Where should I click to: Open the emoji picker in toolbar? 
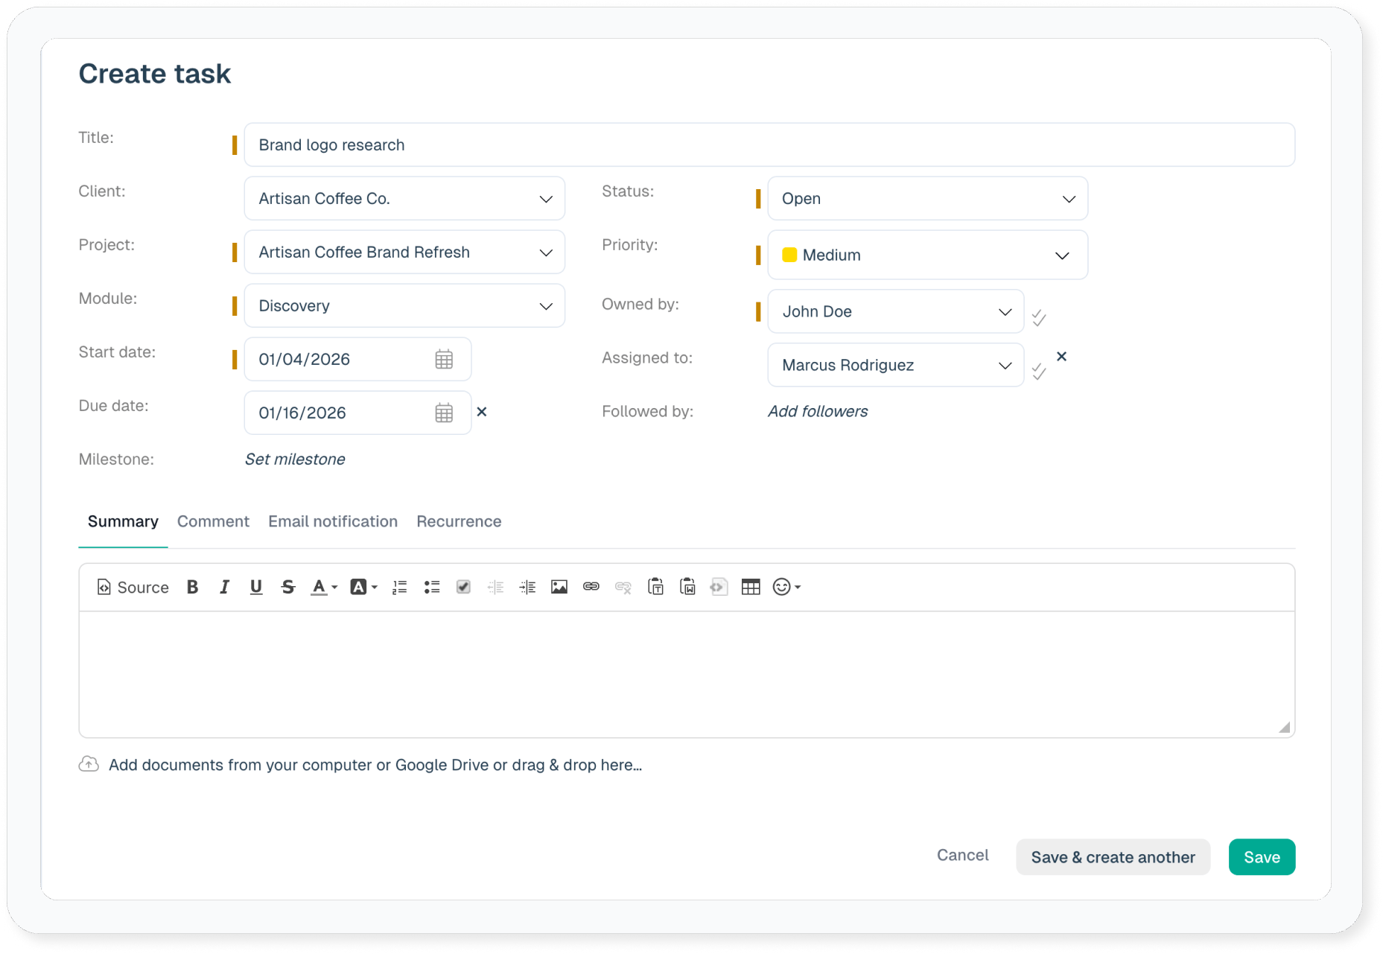click(x=786, y=587)
